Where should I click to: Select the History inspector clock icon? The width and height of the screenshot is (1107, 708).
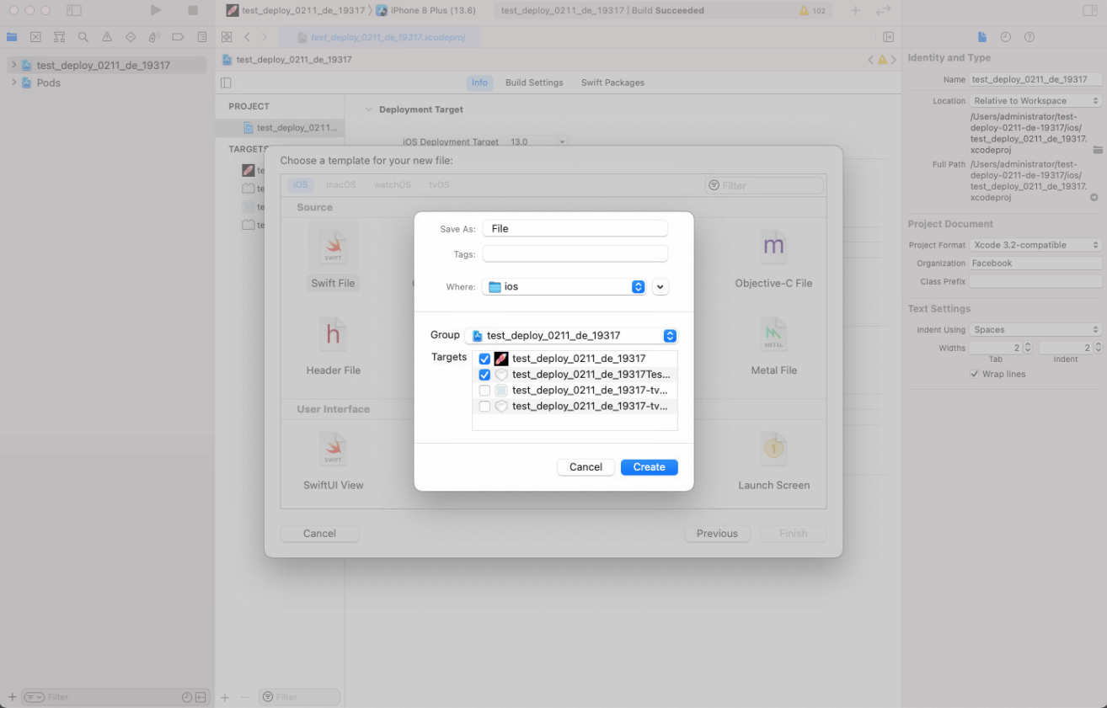coord(1005,37)
